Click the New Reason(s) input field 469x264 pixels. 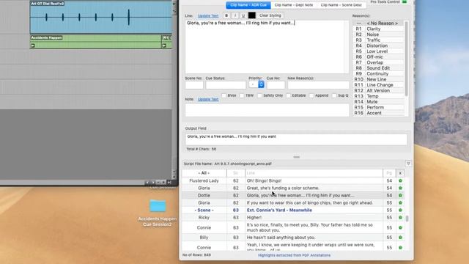point(318,85)
